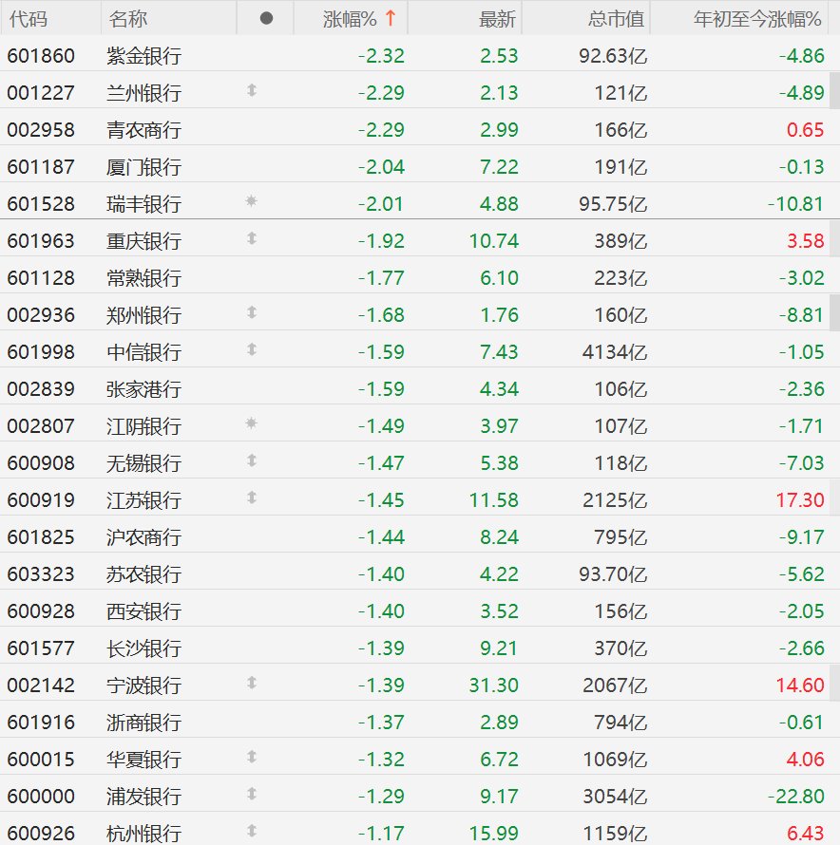This screenshot has height=845, width=840.
Task: Click the marker icon in 郑州银行 row
Action: click(252, 312)
